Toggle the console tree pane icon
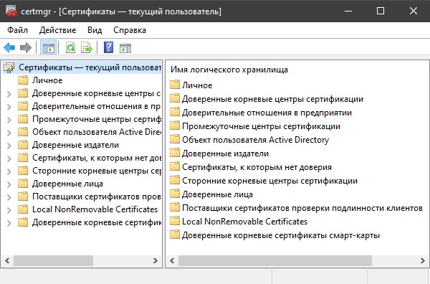 point(49,48)
